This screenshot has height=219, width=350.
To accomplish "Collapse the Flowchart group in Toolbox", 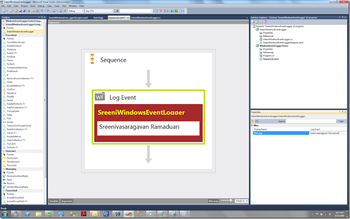I will pos(3,151).
